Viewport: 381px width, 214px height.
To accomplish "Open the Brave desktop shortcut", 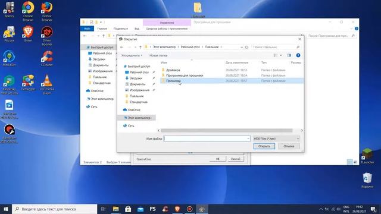I will (28, 34).
